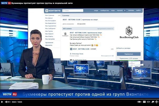The width and height of the screenshot is (159, 106).
Task: Open 'Документы' in the sidebar
Action: (49, 45)
